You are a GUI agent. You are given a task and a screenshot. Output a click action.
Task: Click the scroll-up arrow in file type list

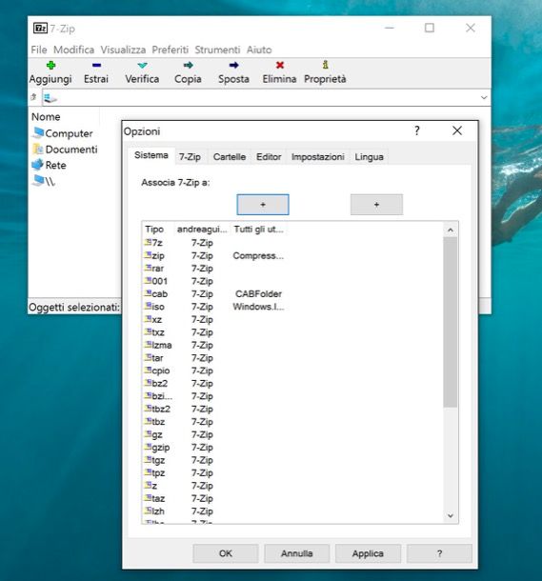451,230
